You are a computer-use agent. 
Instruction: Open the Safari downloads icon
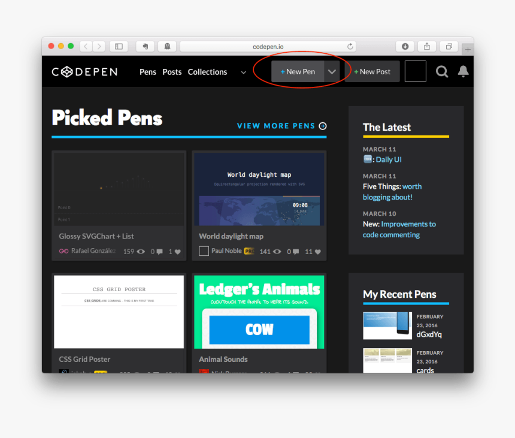pos(405,46)
